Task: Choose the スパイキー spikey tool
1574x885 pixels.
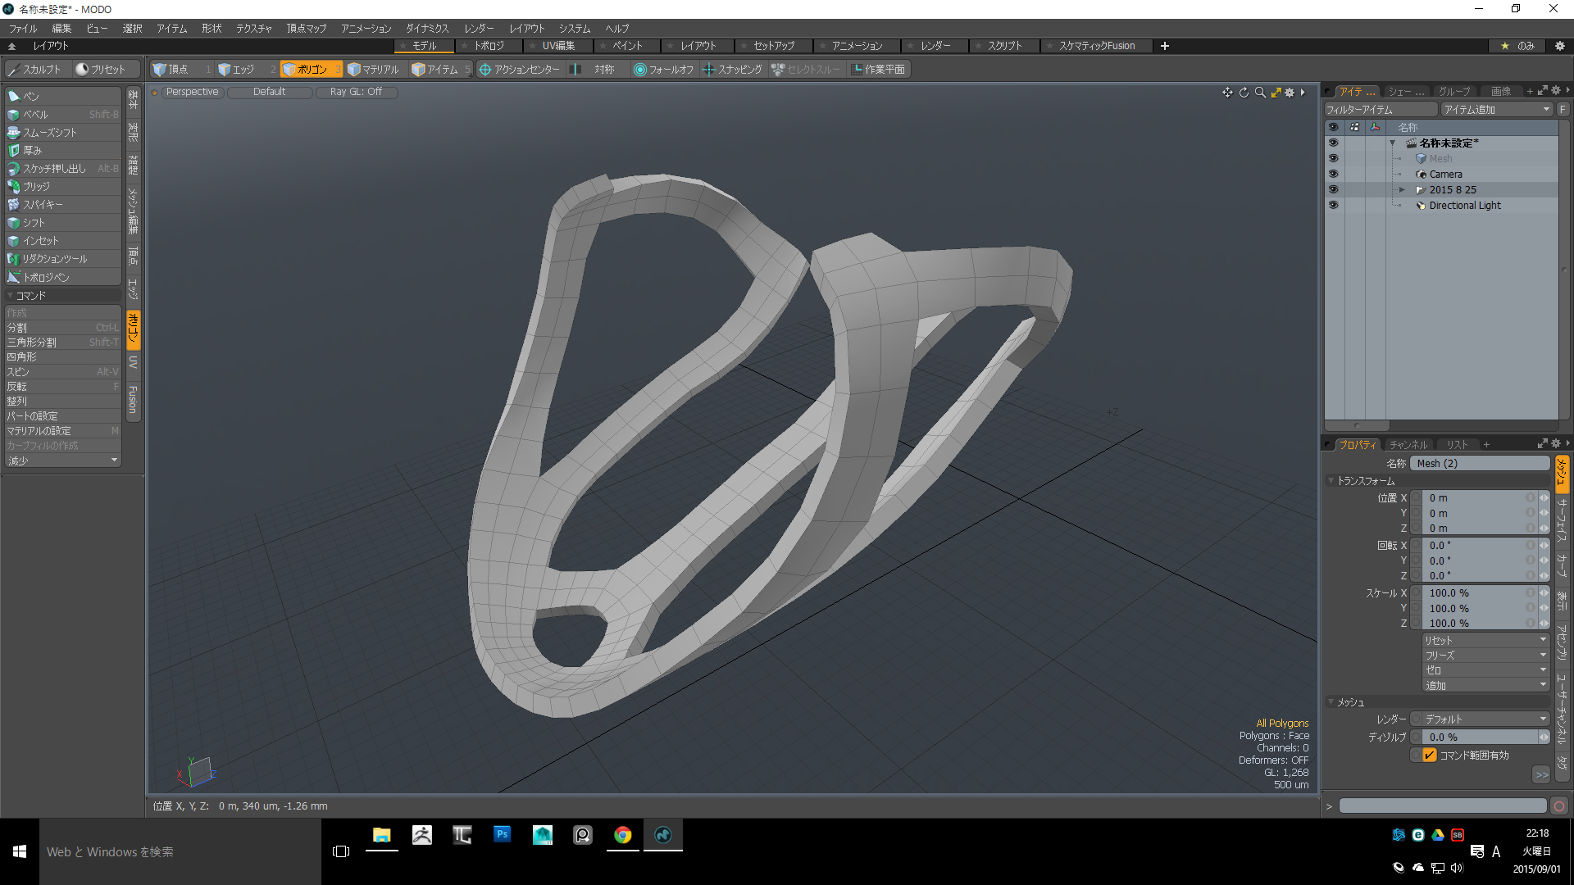Action: coord(63,204)
